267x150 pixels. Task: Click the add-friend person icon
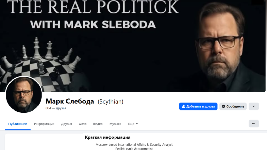click(183, 106)
